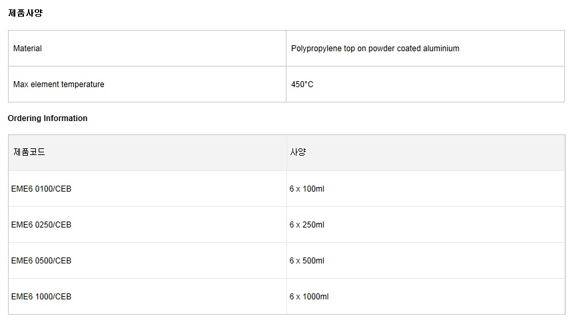583x322 pixels.
Task: Click the word 'Information' in heading
Action: (65, 118)
